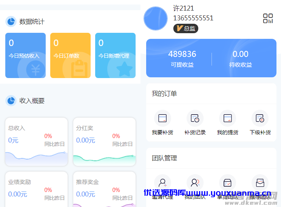
Task: Click 0.00元 value in 分红奖 card
Action: (85, 140)
